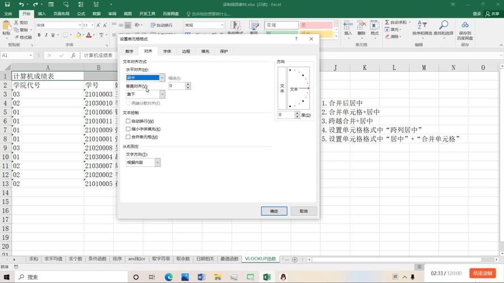Switch to the Protection (保护) dialog tab
Image resolution: width=504 pixels, height=283 pixels.
[x=224, y=52]
